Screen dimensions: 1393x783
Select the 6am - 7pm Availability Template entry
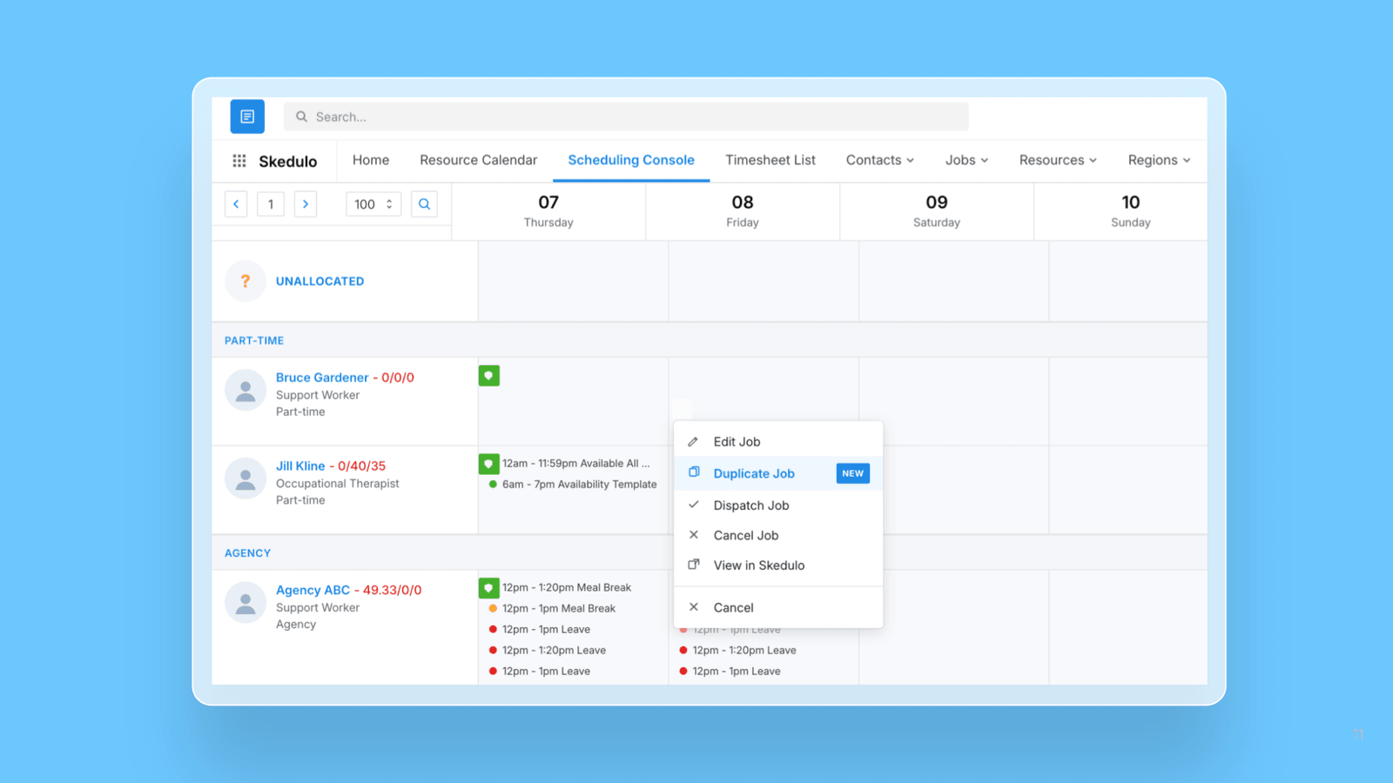click(573, 485)
